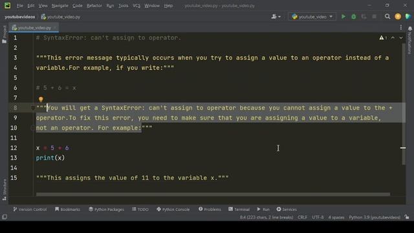
Task: Collapse the docstring fold at line 8
Action: click(33, 108)
